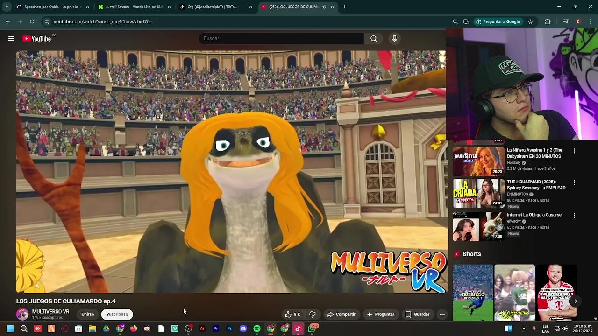
Task: Open Adobe Illustrator from the taskbar
Action: tap(202, 329)
